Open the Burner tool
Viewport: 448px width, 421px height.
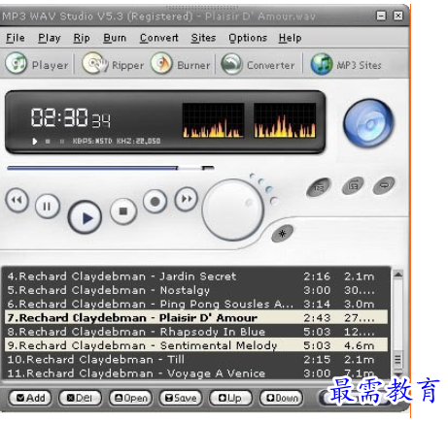coord(161,63)
